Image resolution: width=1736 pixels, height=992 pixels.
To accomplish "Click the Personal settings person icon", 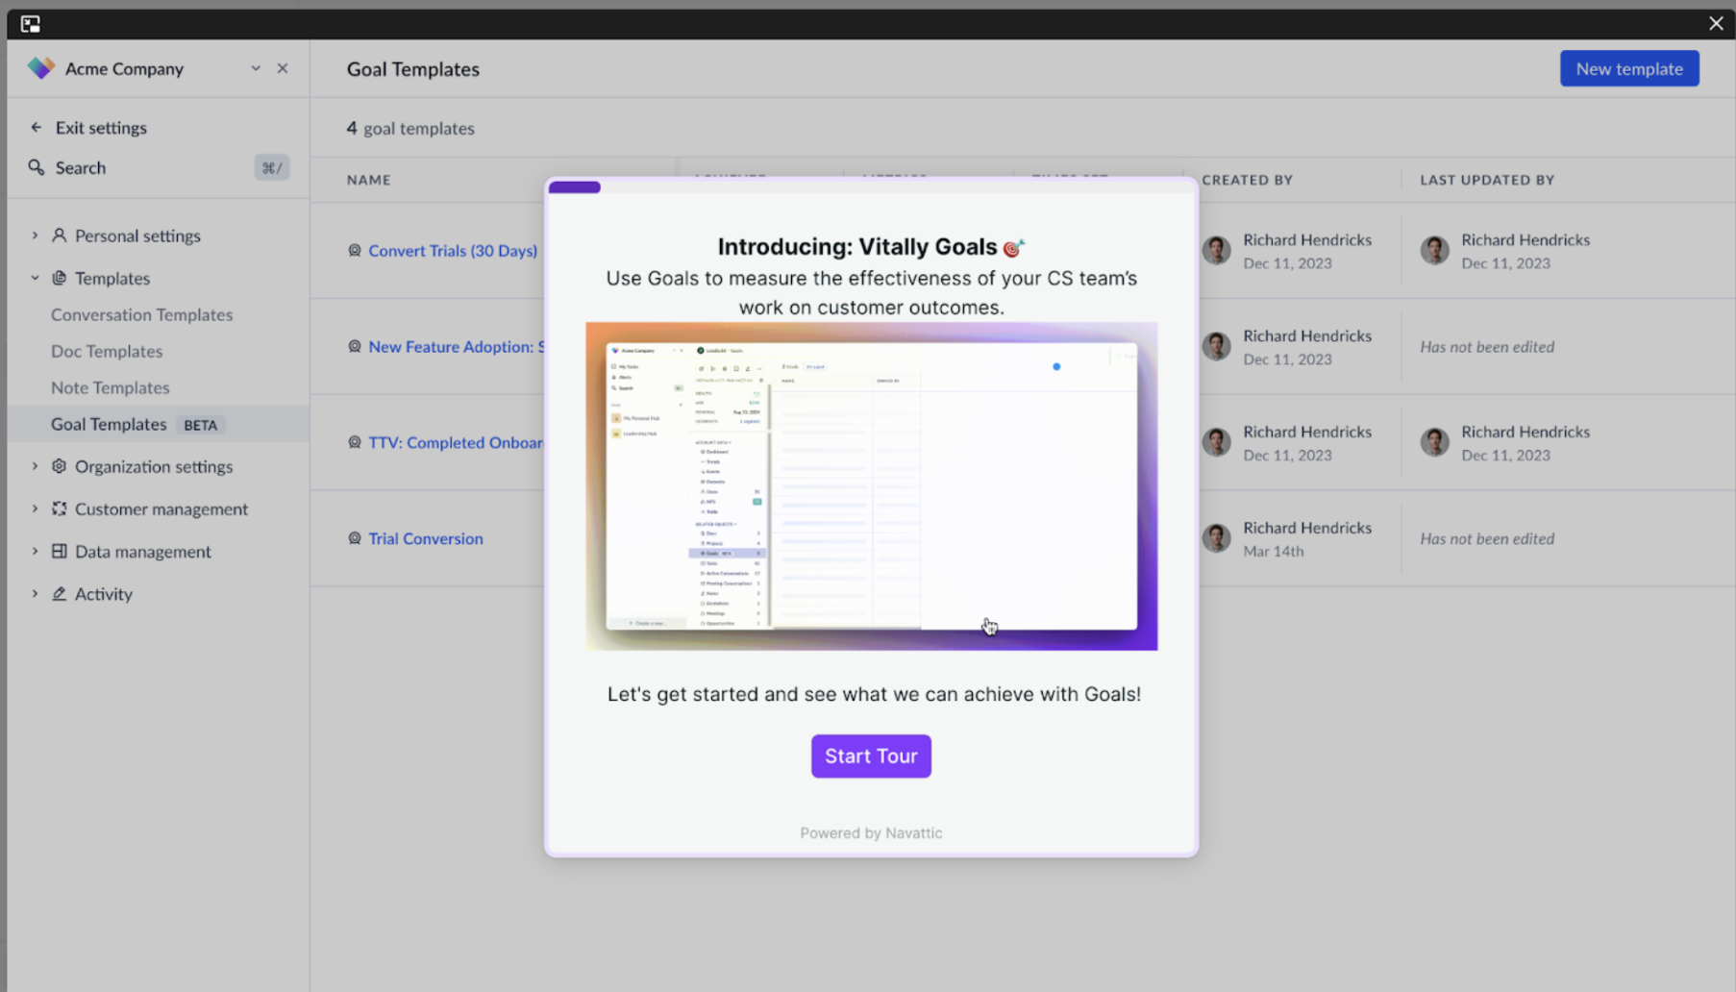I will [59, 236].
